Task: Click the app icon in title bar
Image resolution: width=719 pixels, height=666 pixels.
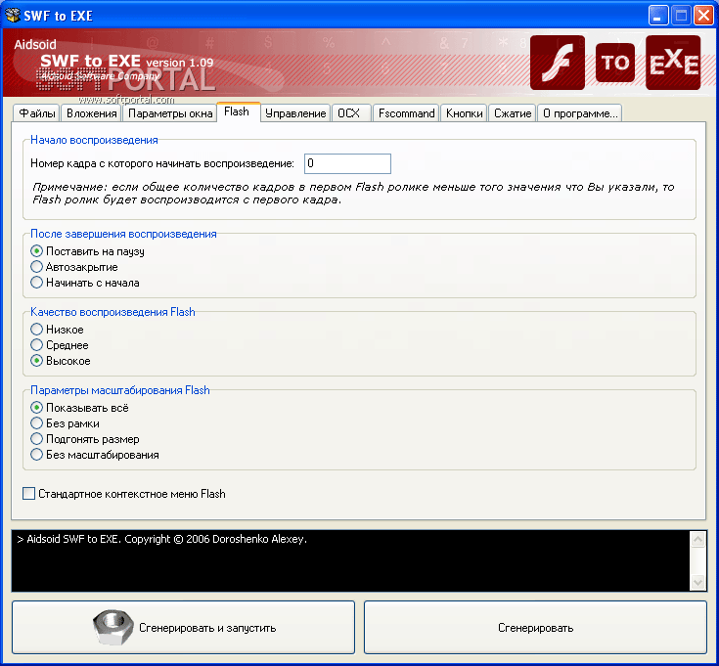Action: [13, 15]
